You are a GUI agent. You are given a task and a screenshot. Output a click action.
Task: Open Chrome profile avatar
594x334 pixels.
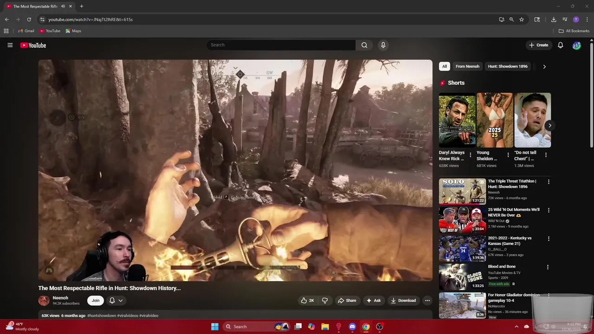pyautogui.click(x=576, y=19)
